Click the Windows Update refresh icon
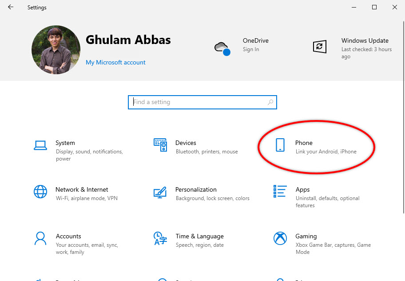405x281 pixels. click(319, 47)
